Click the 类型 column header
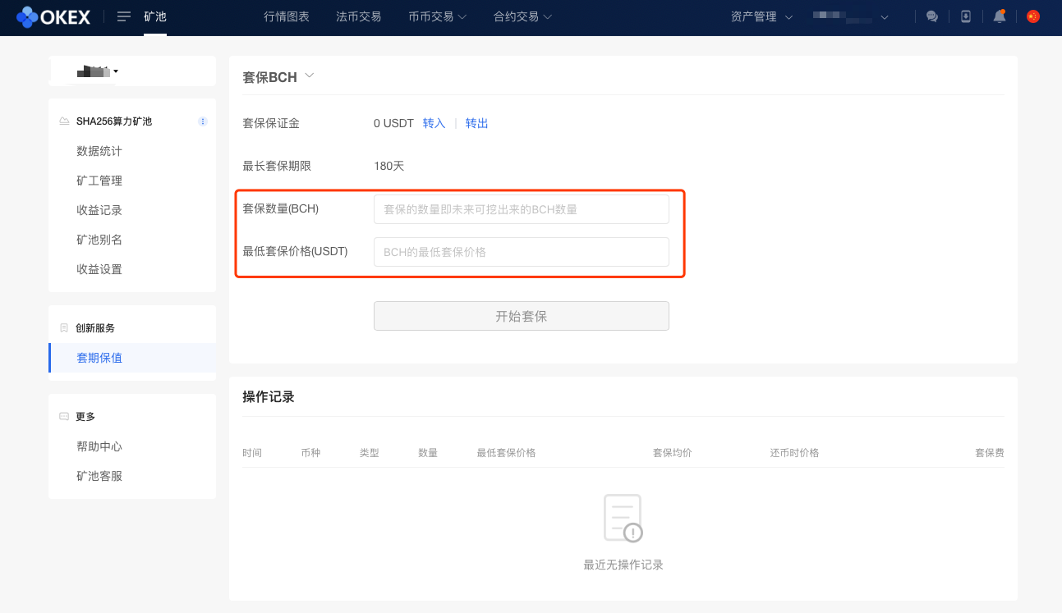The height and width of the screenshot is (613, 1062). [x=369, y=453]
